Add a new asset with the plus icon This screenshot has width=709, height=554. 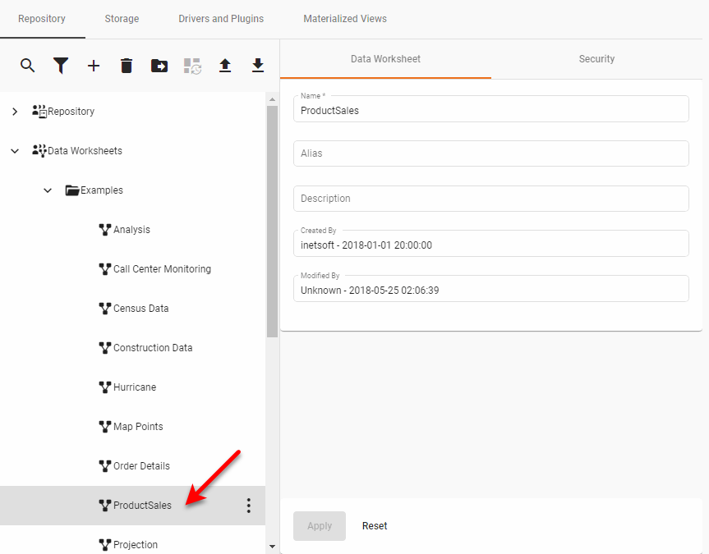pos(94,65)
